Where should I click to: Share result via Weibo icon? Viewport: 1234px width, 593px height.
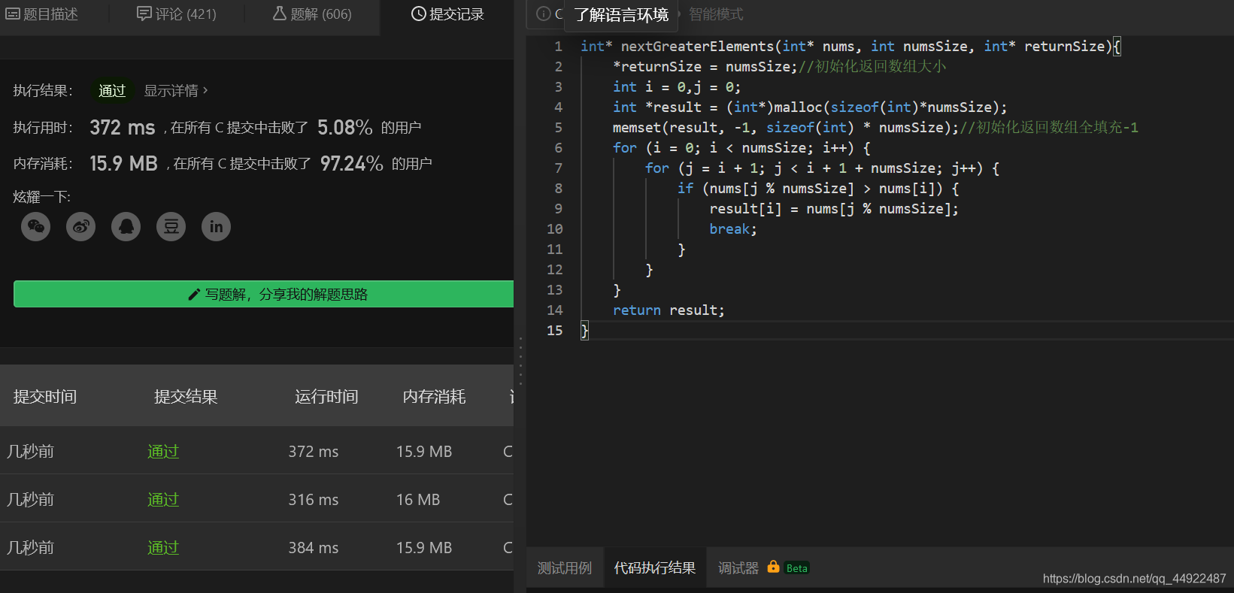point(80,226)
